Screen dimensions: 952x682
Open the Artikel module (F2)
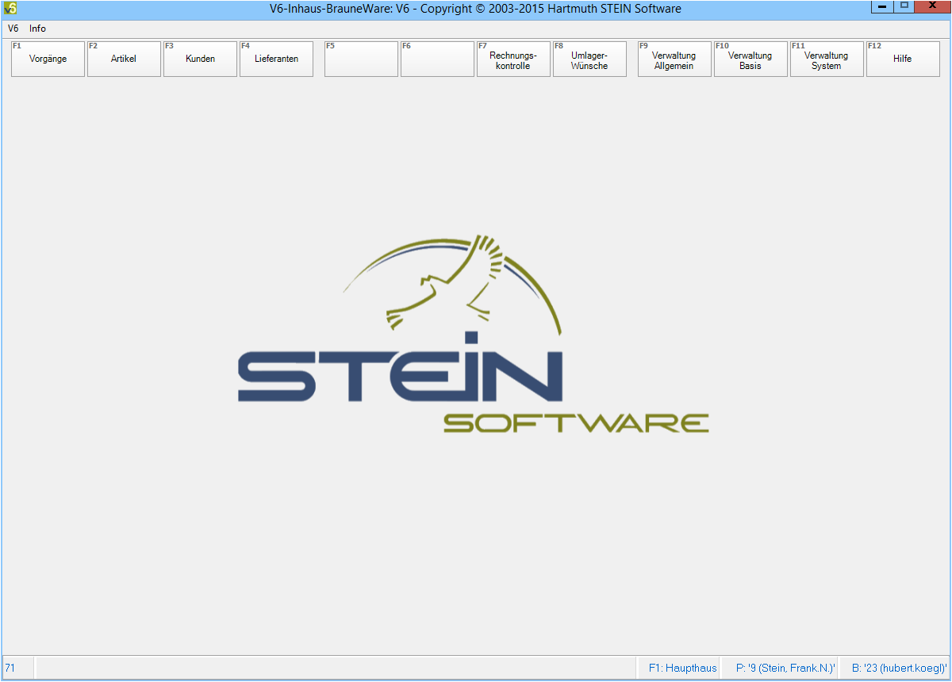[x=124, y=59]
